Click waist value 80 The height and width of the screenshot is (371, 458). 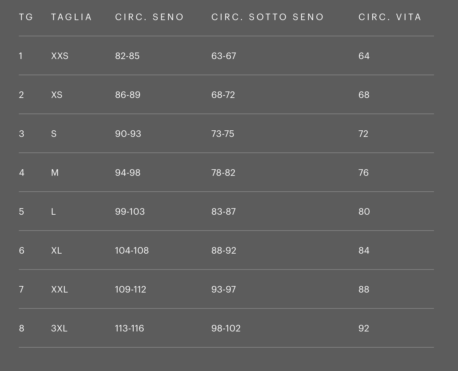point(364,211)
